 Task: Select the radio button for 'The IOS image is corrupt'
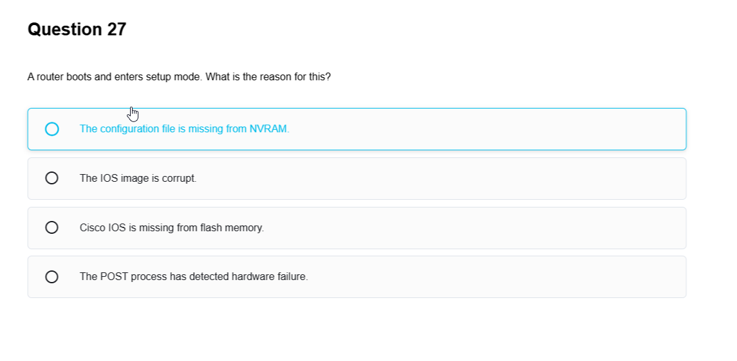pos(52,178)
